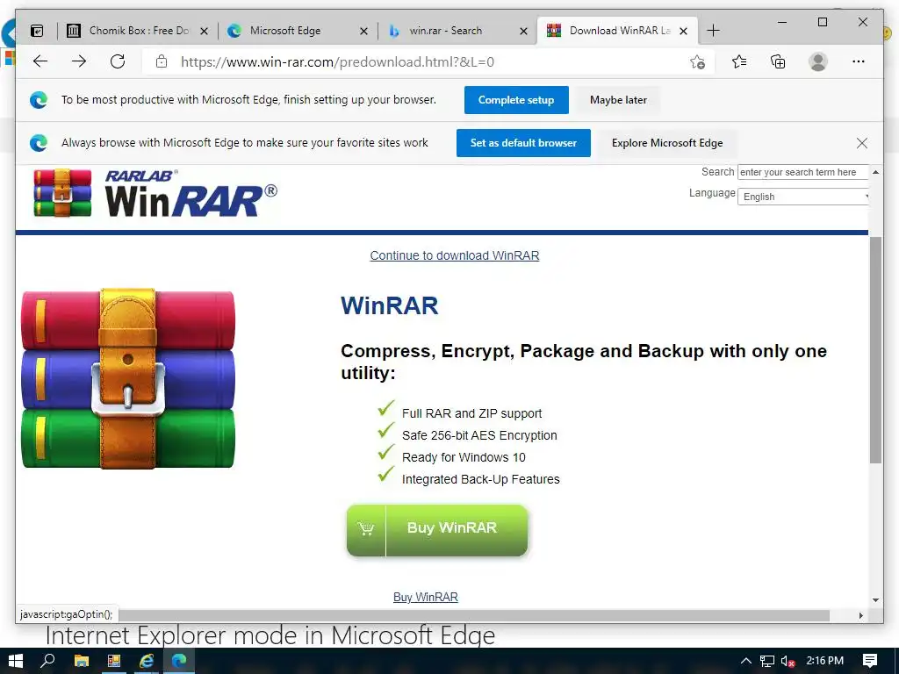Open taskbar search magnifier

pyautogui.click(x=48, y=661)
